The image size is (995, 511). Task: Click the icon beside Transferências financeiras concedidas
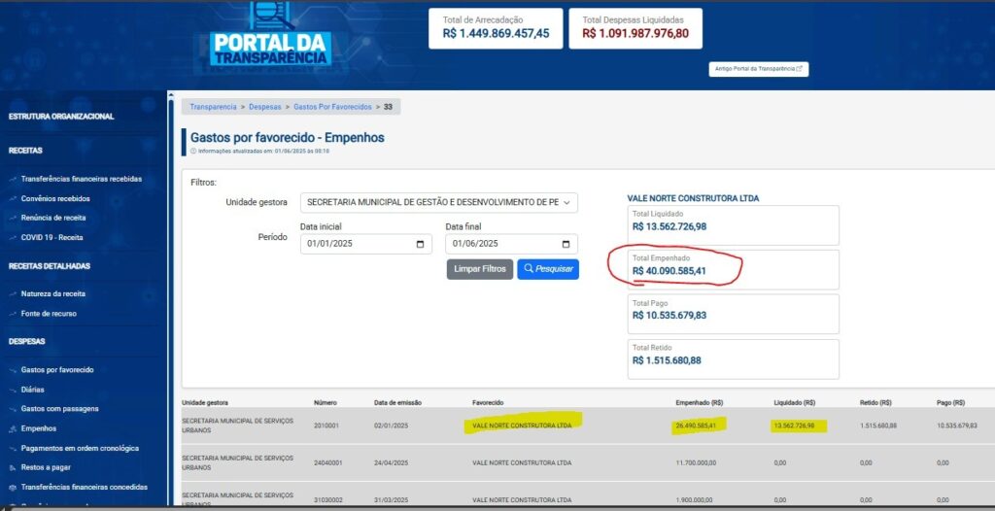[13, 488]
